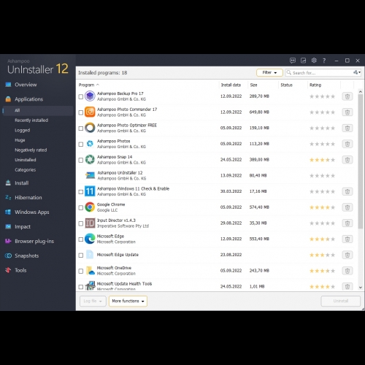
Task: Open the Impact section
Action: coord(23,227)
